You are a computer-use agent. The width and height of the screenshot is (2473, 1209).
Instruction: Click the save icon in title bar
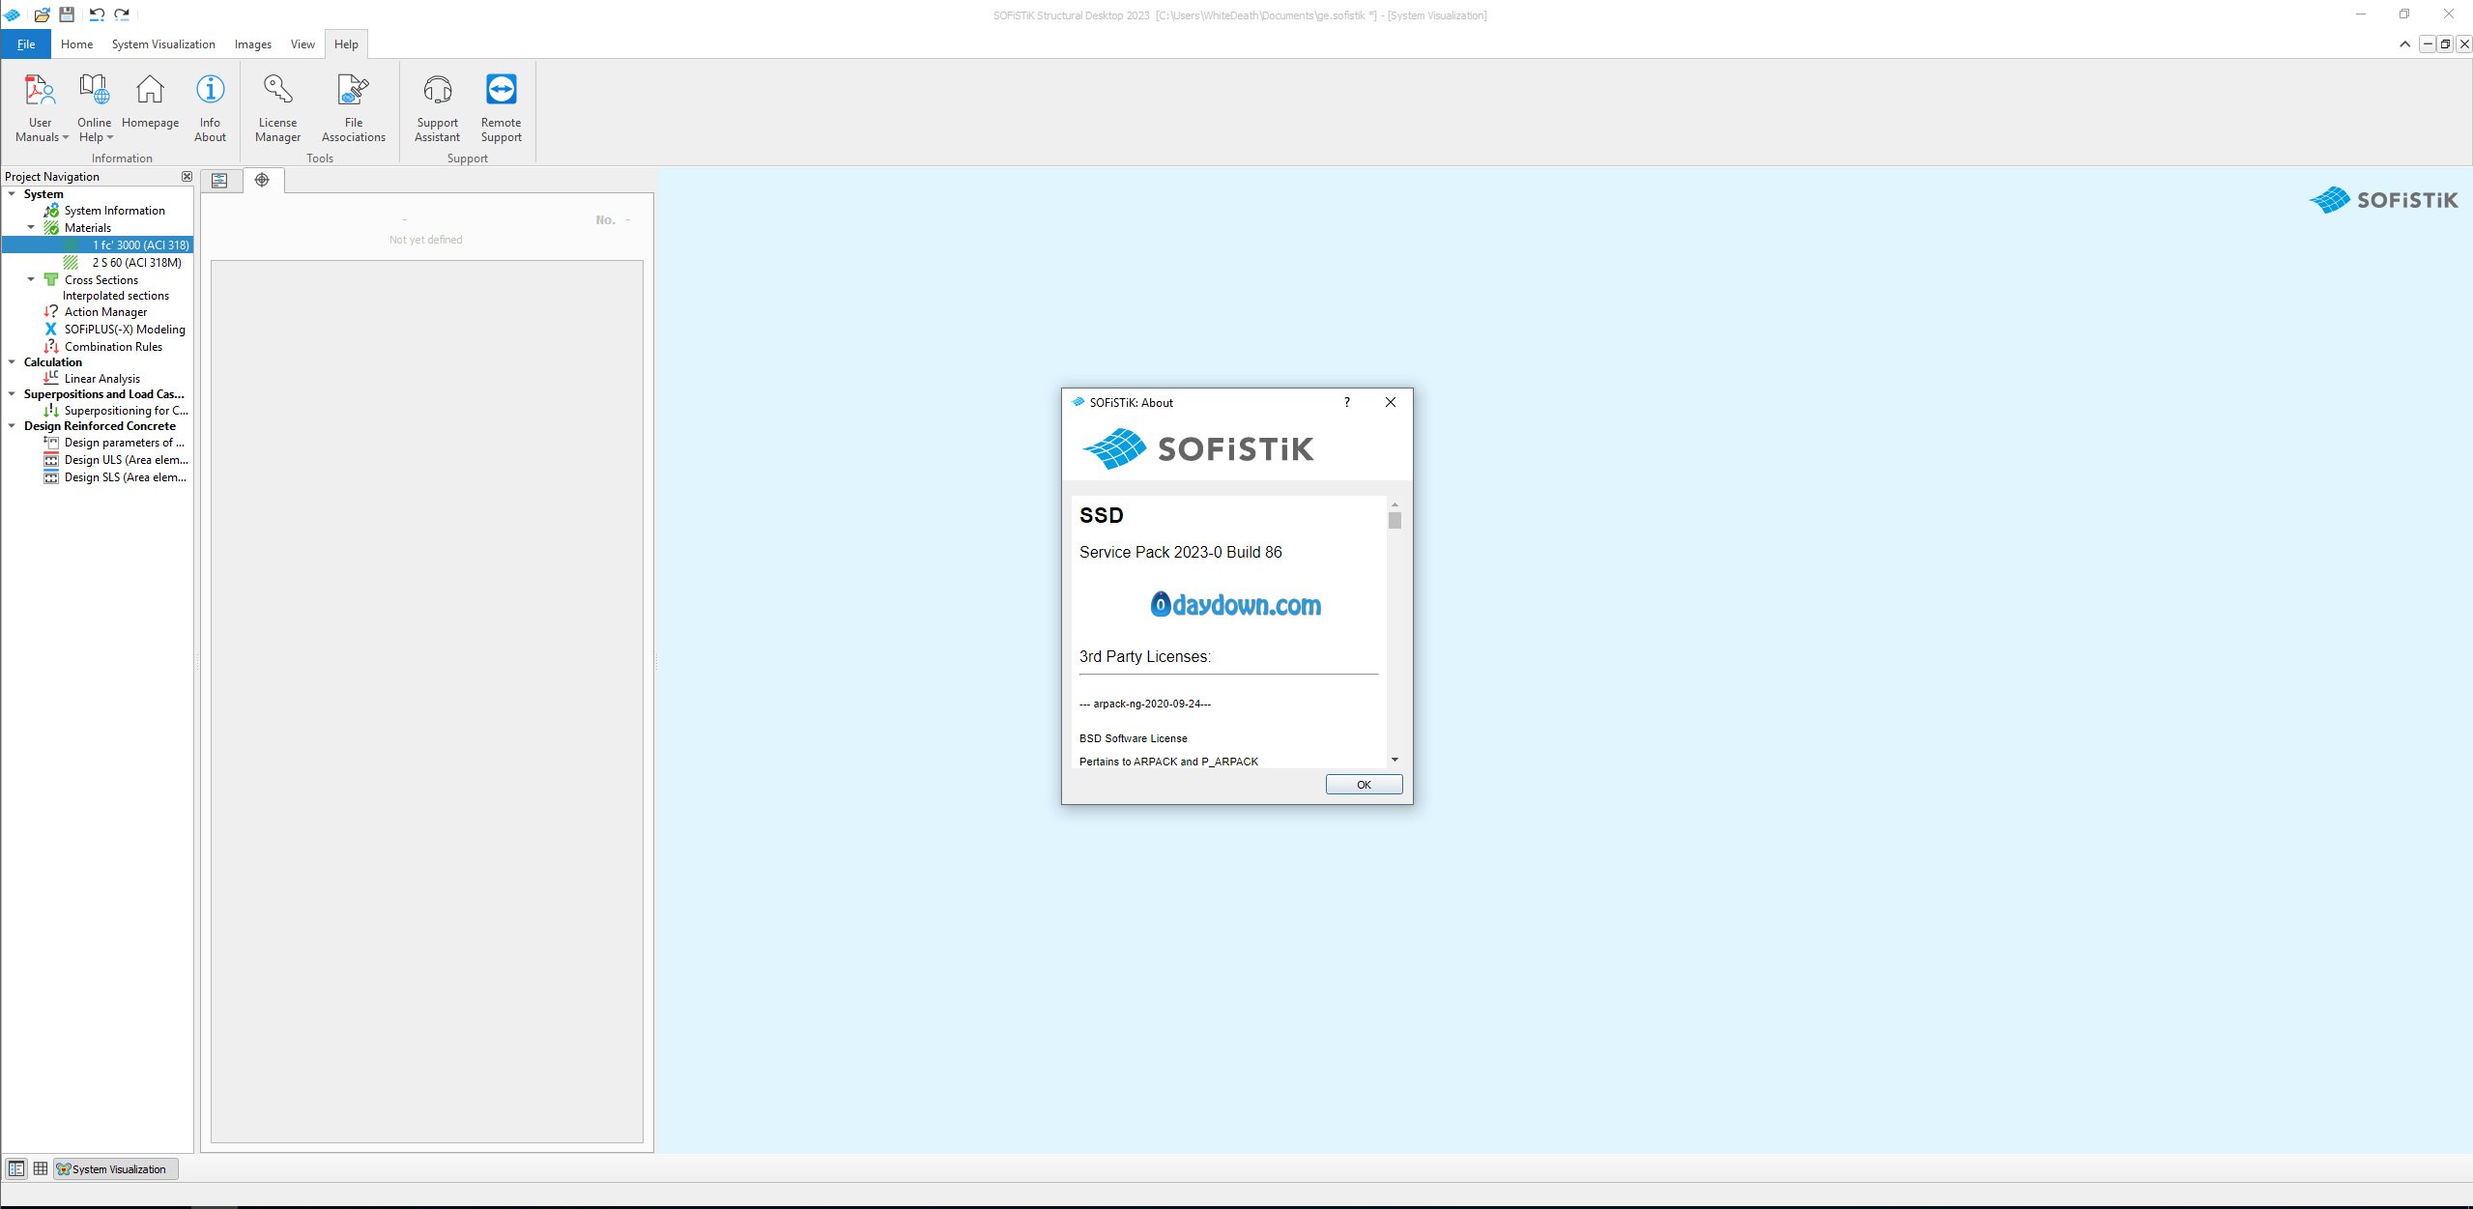pos(67,14)
